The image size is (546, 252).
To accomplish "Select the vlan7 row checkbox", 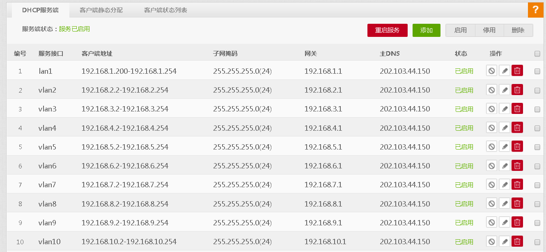I will 537,185.
